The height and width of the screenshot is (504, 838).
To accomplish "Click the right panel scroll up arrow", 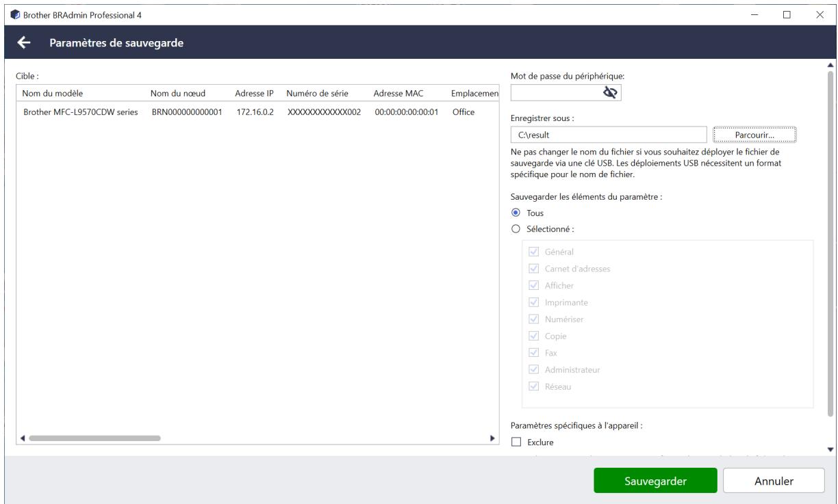I will (x=831, y=64).
